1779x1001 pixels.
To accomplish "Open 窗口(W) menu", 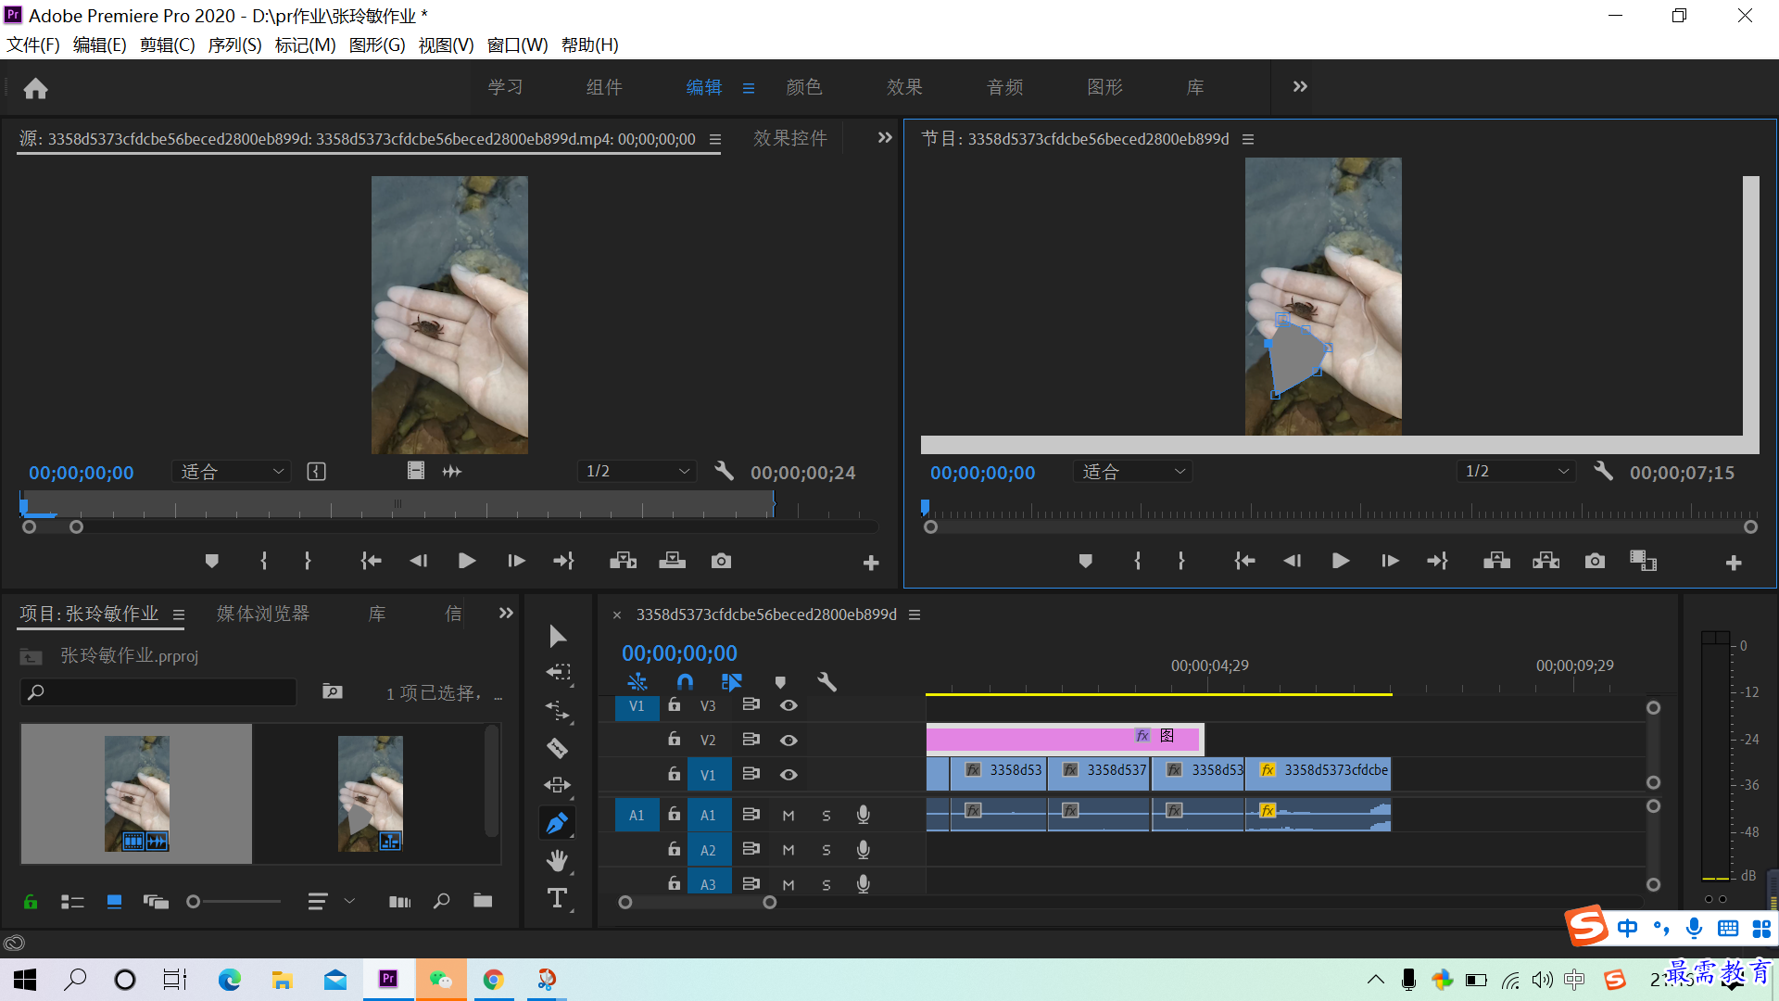I will pyautogui.click(x=517, y=45).
